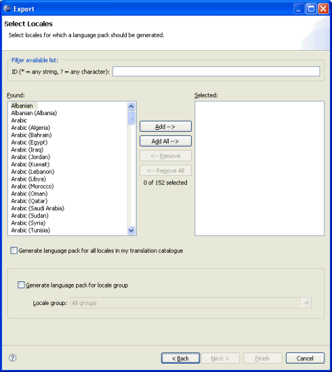Choose Arabic (Saudi Arabia) locale
Viewport: 332px width, 372px height.
click(38, 208)
